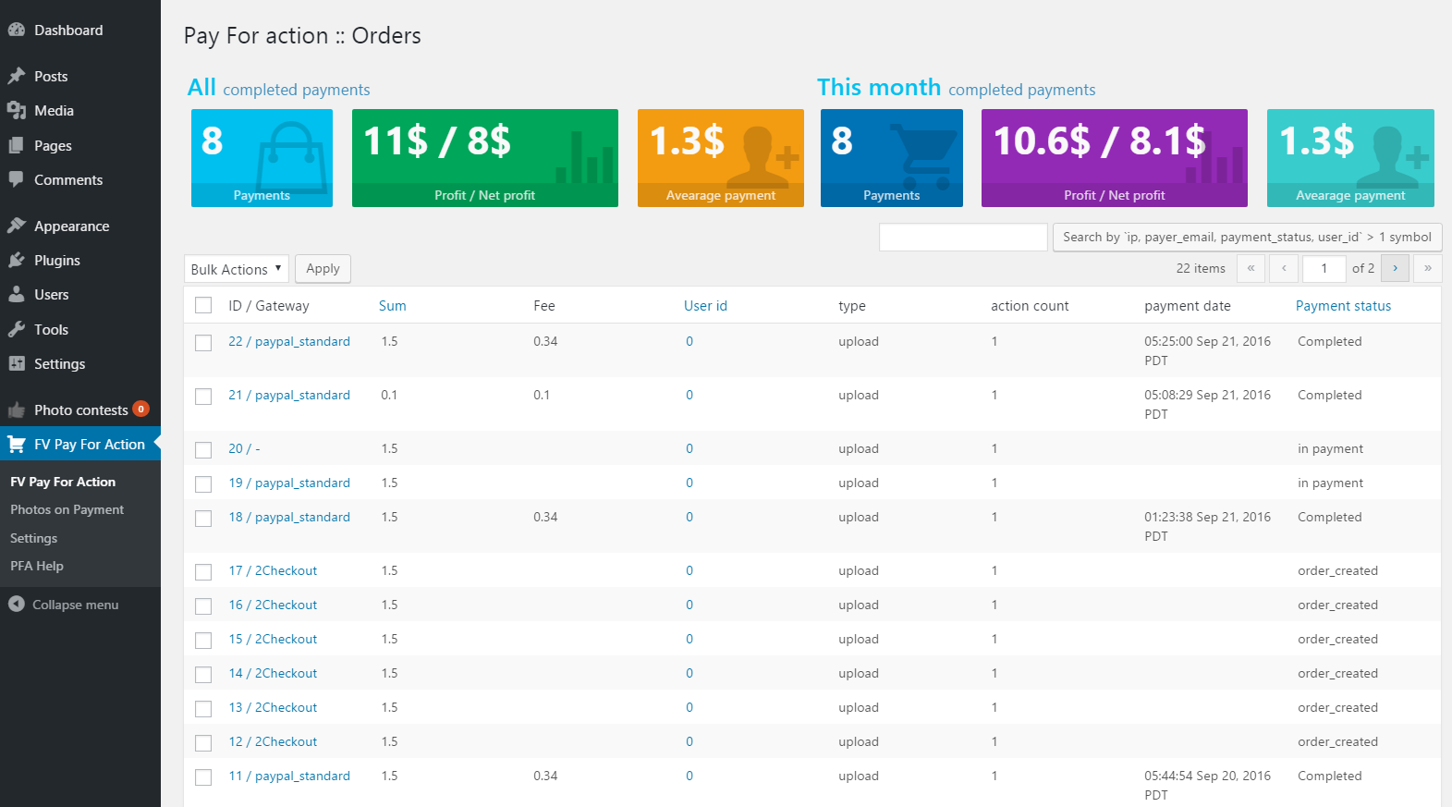Click the Photo contests thumbs-up icon
This screenshot has height=807, width=1452.
coord(17,410)
